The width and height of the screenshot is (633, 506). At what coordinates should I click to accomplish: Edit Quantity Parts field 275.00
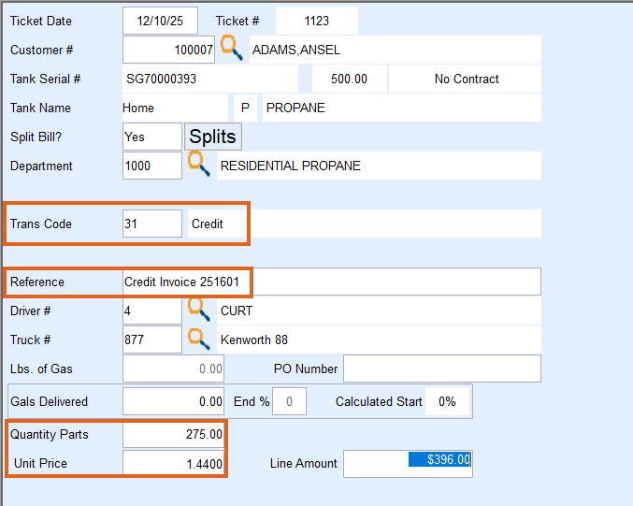pos(173,434)
